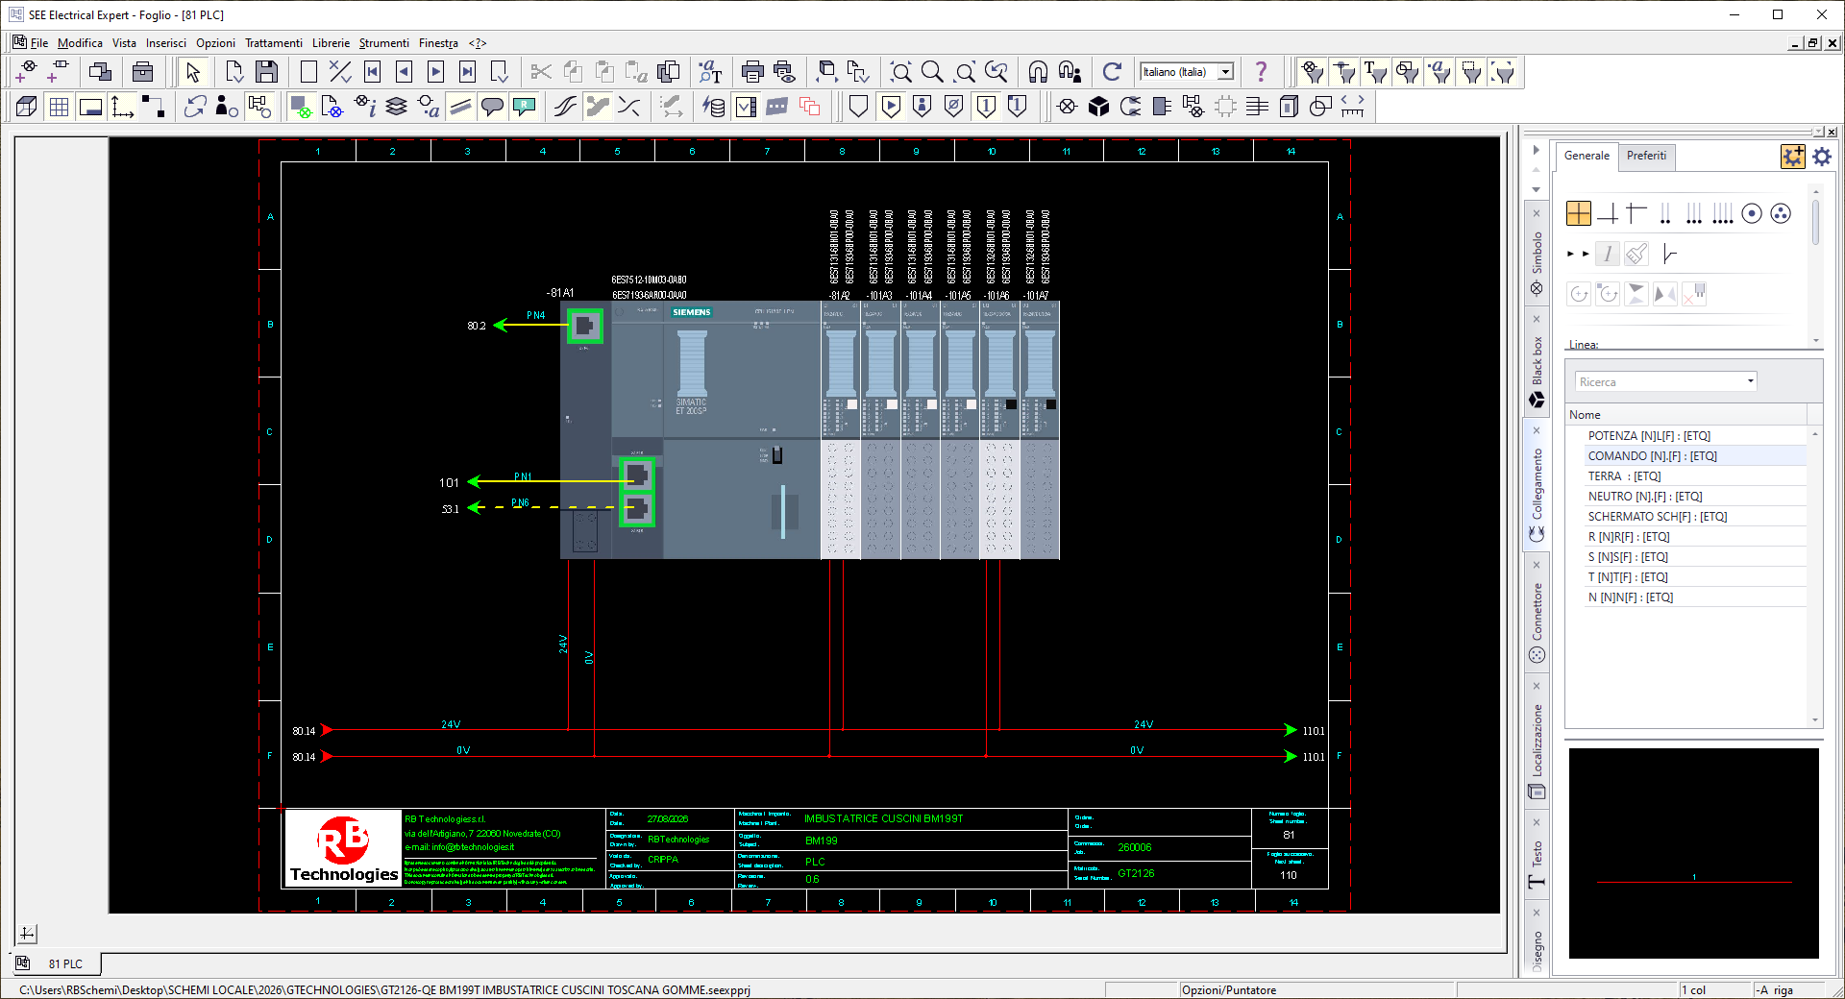The image size is (1845, 999).
Task: Click the zoom magnifier icon
Action: [x=932, y=72]
